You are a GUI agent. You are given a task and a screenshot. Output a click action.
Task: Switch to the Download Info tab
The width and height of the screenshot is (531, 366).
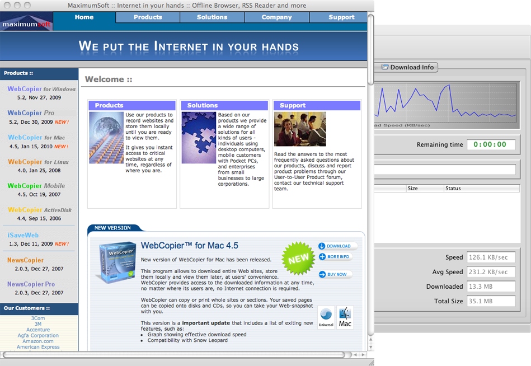(408, 67)
